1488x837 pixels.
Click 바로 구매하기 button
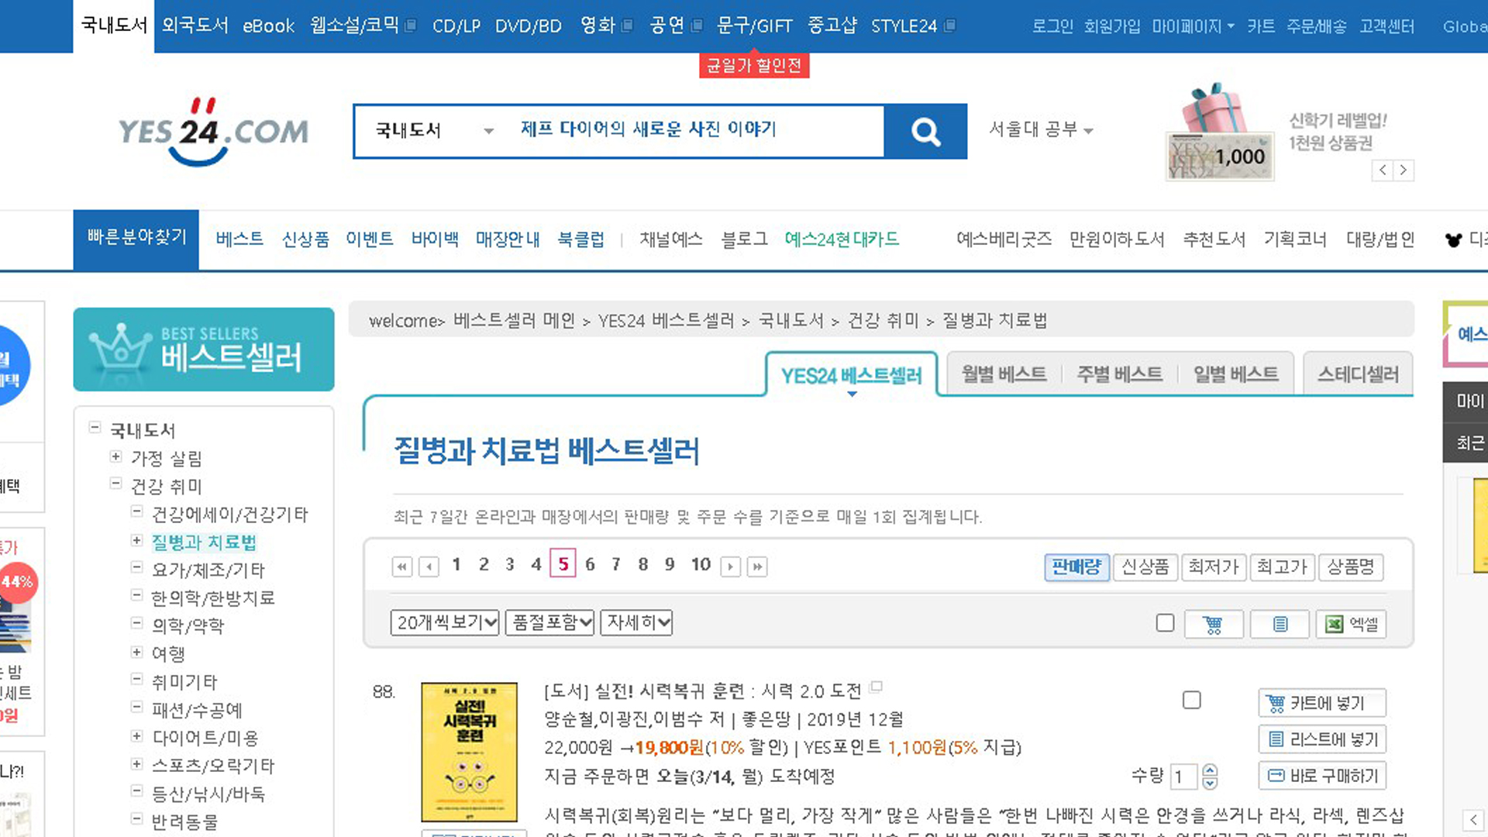tap(1322, 776)
